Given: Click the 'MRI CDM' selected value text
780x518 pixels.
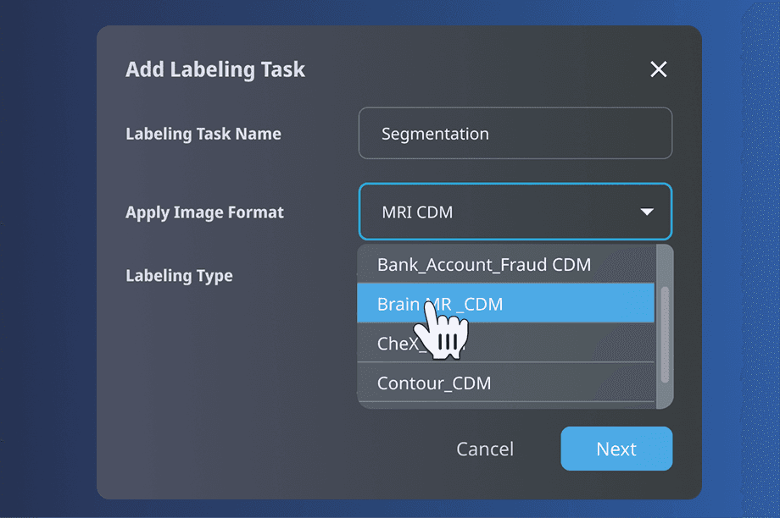Looking at the screenshot, I should pyautogui.click(x=417, y=212).
